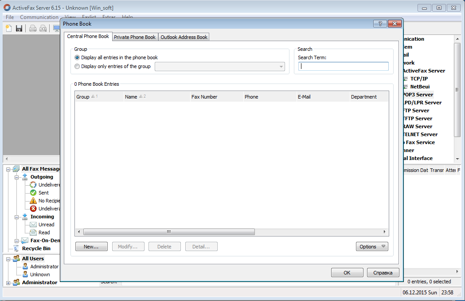Click the Fax Number column header
Image resolution: width=465 pixels, height=301 pixels.
tap(217, 97)
